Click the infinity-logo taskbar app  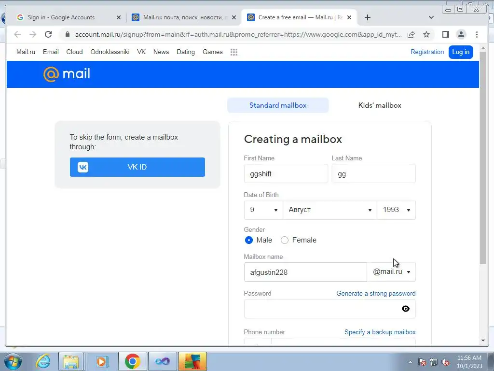tap(162, 361)
